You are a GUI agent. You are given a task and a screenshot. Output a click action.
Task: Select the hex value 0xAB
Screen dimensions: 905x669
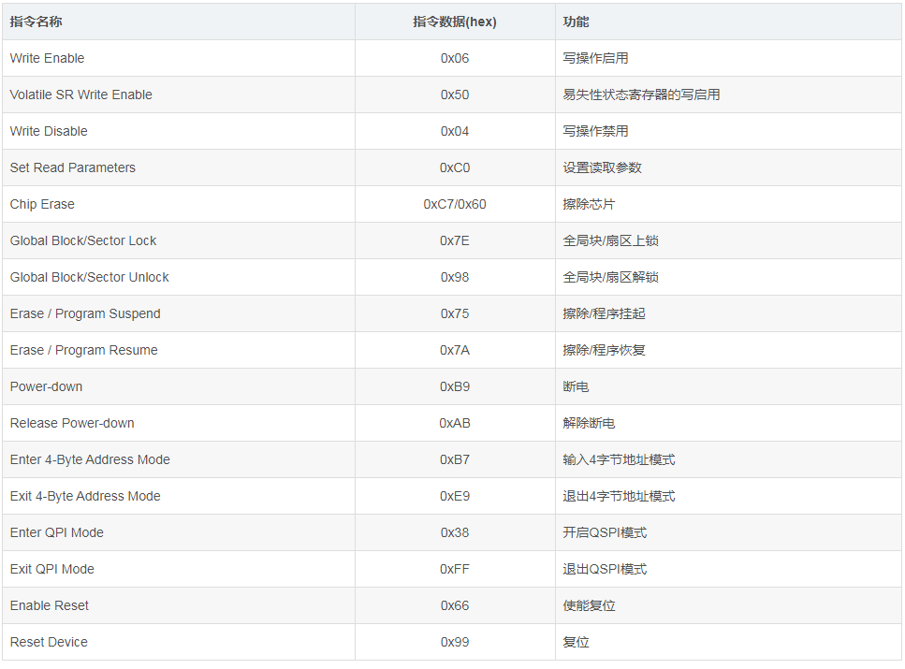point(455,423)
